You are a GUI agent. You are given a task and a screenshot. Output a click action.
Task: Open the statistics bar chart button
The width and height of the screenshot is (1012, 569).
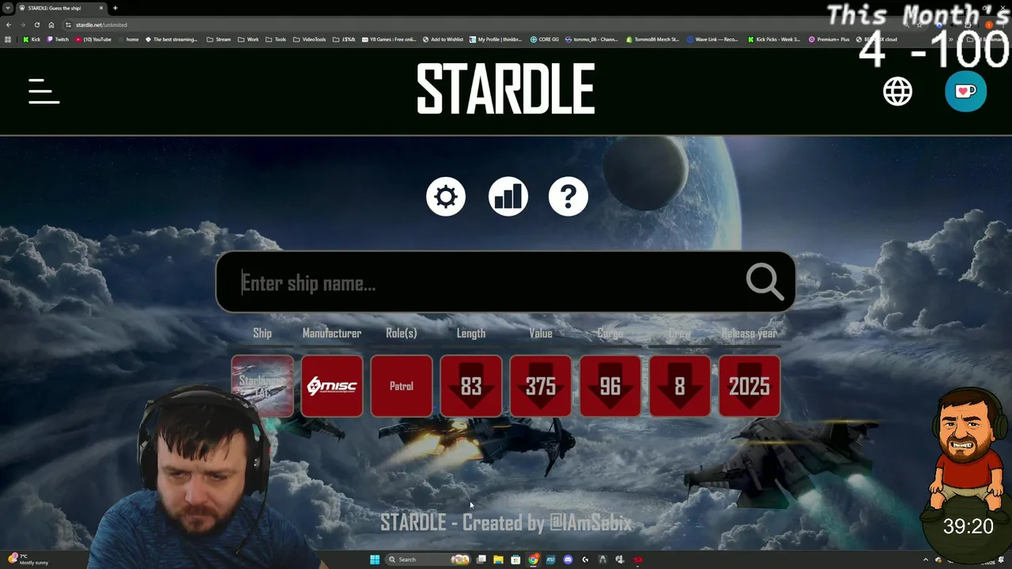[x=508, y=196]
